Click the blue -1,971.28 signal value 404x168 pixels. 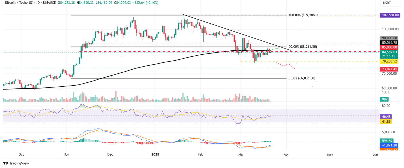pyautogui.click(x=390, y=145)
